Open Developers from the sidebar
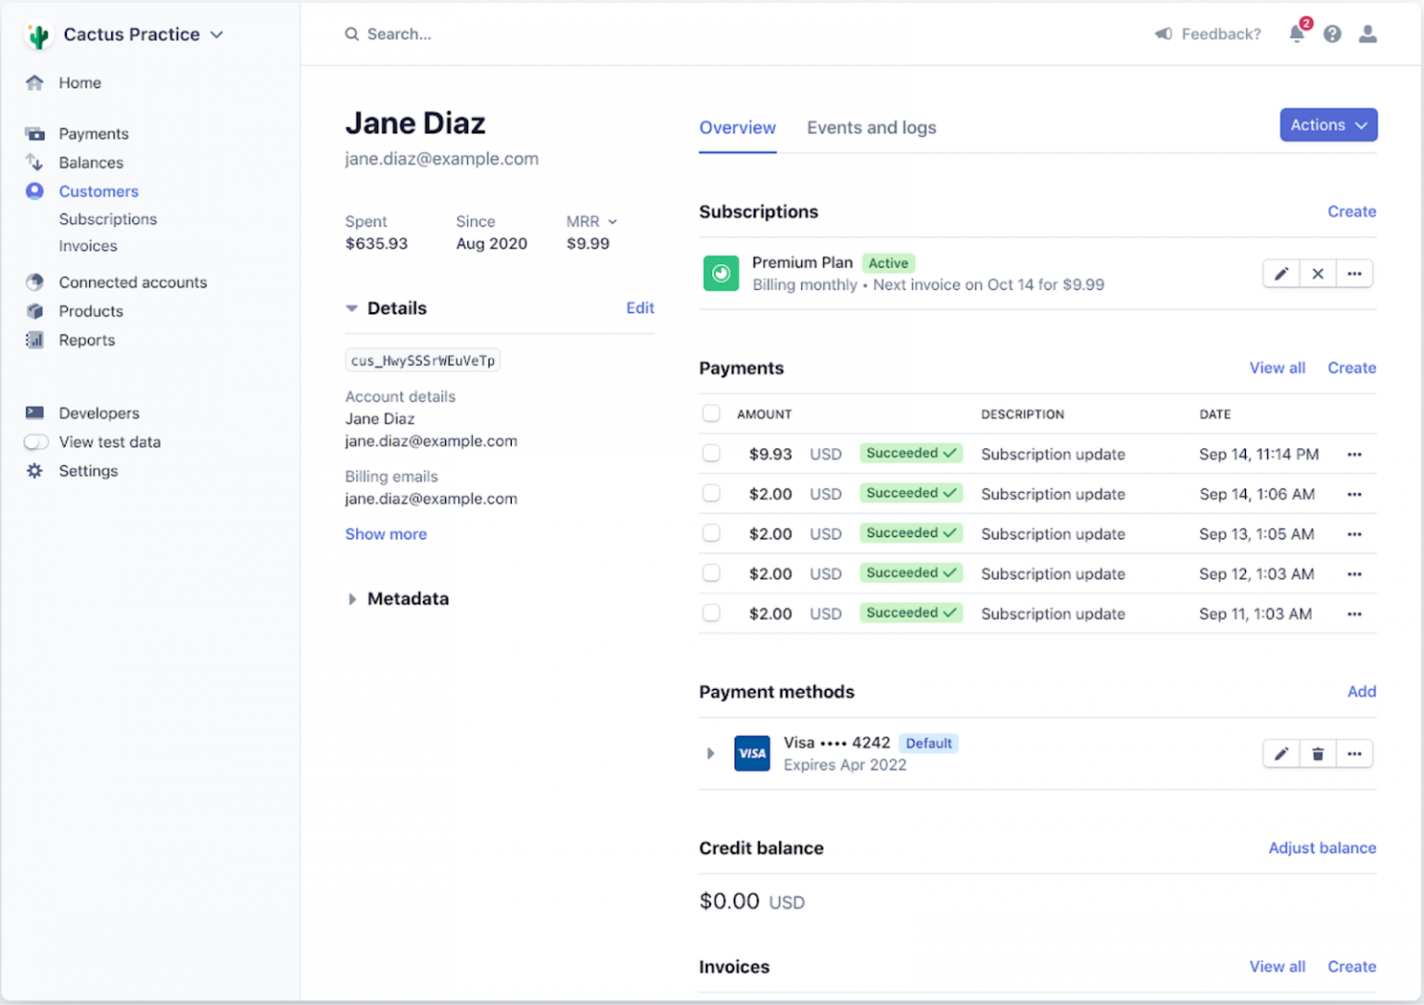The image size is (1424, 1005). point(98,412)
